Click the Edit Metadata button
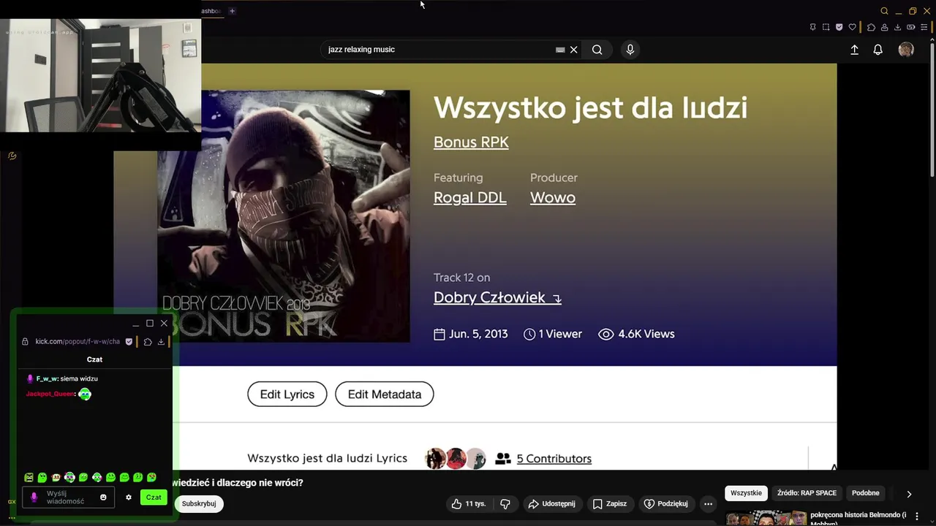 385,394
